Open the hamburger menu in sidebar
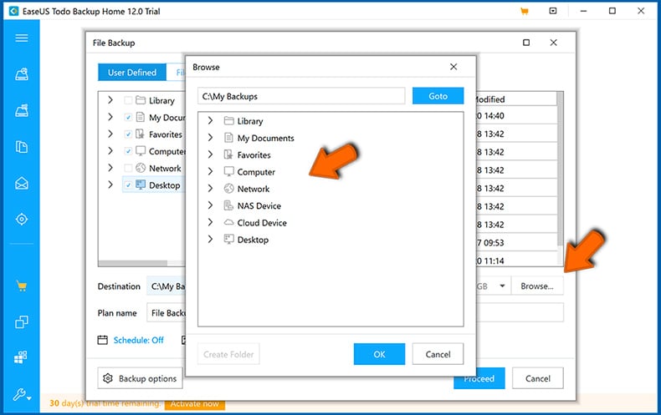 pyautogui.click(x=22, y=38)
